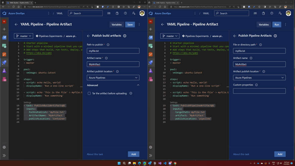Open Artifact publish location dropdown, right window

259,77
